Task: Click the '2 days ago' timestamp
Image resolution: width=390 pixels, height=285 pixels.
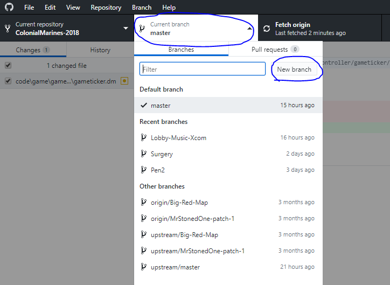Action: pyautogui.click(x=300, y=154)
